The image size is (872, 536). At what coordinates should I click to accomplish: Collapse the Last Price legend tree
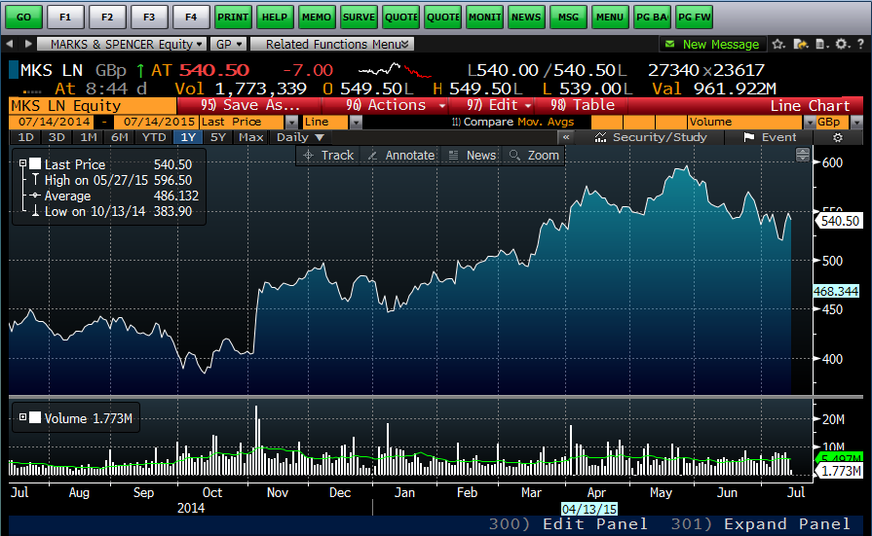coord(22,164)
